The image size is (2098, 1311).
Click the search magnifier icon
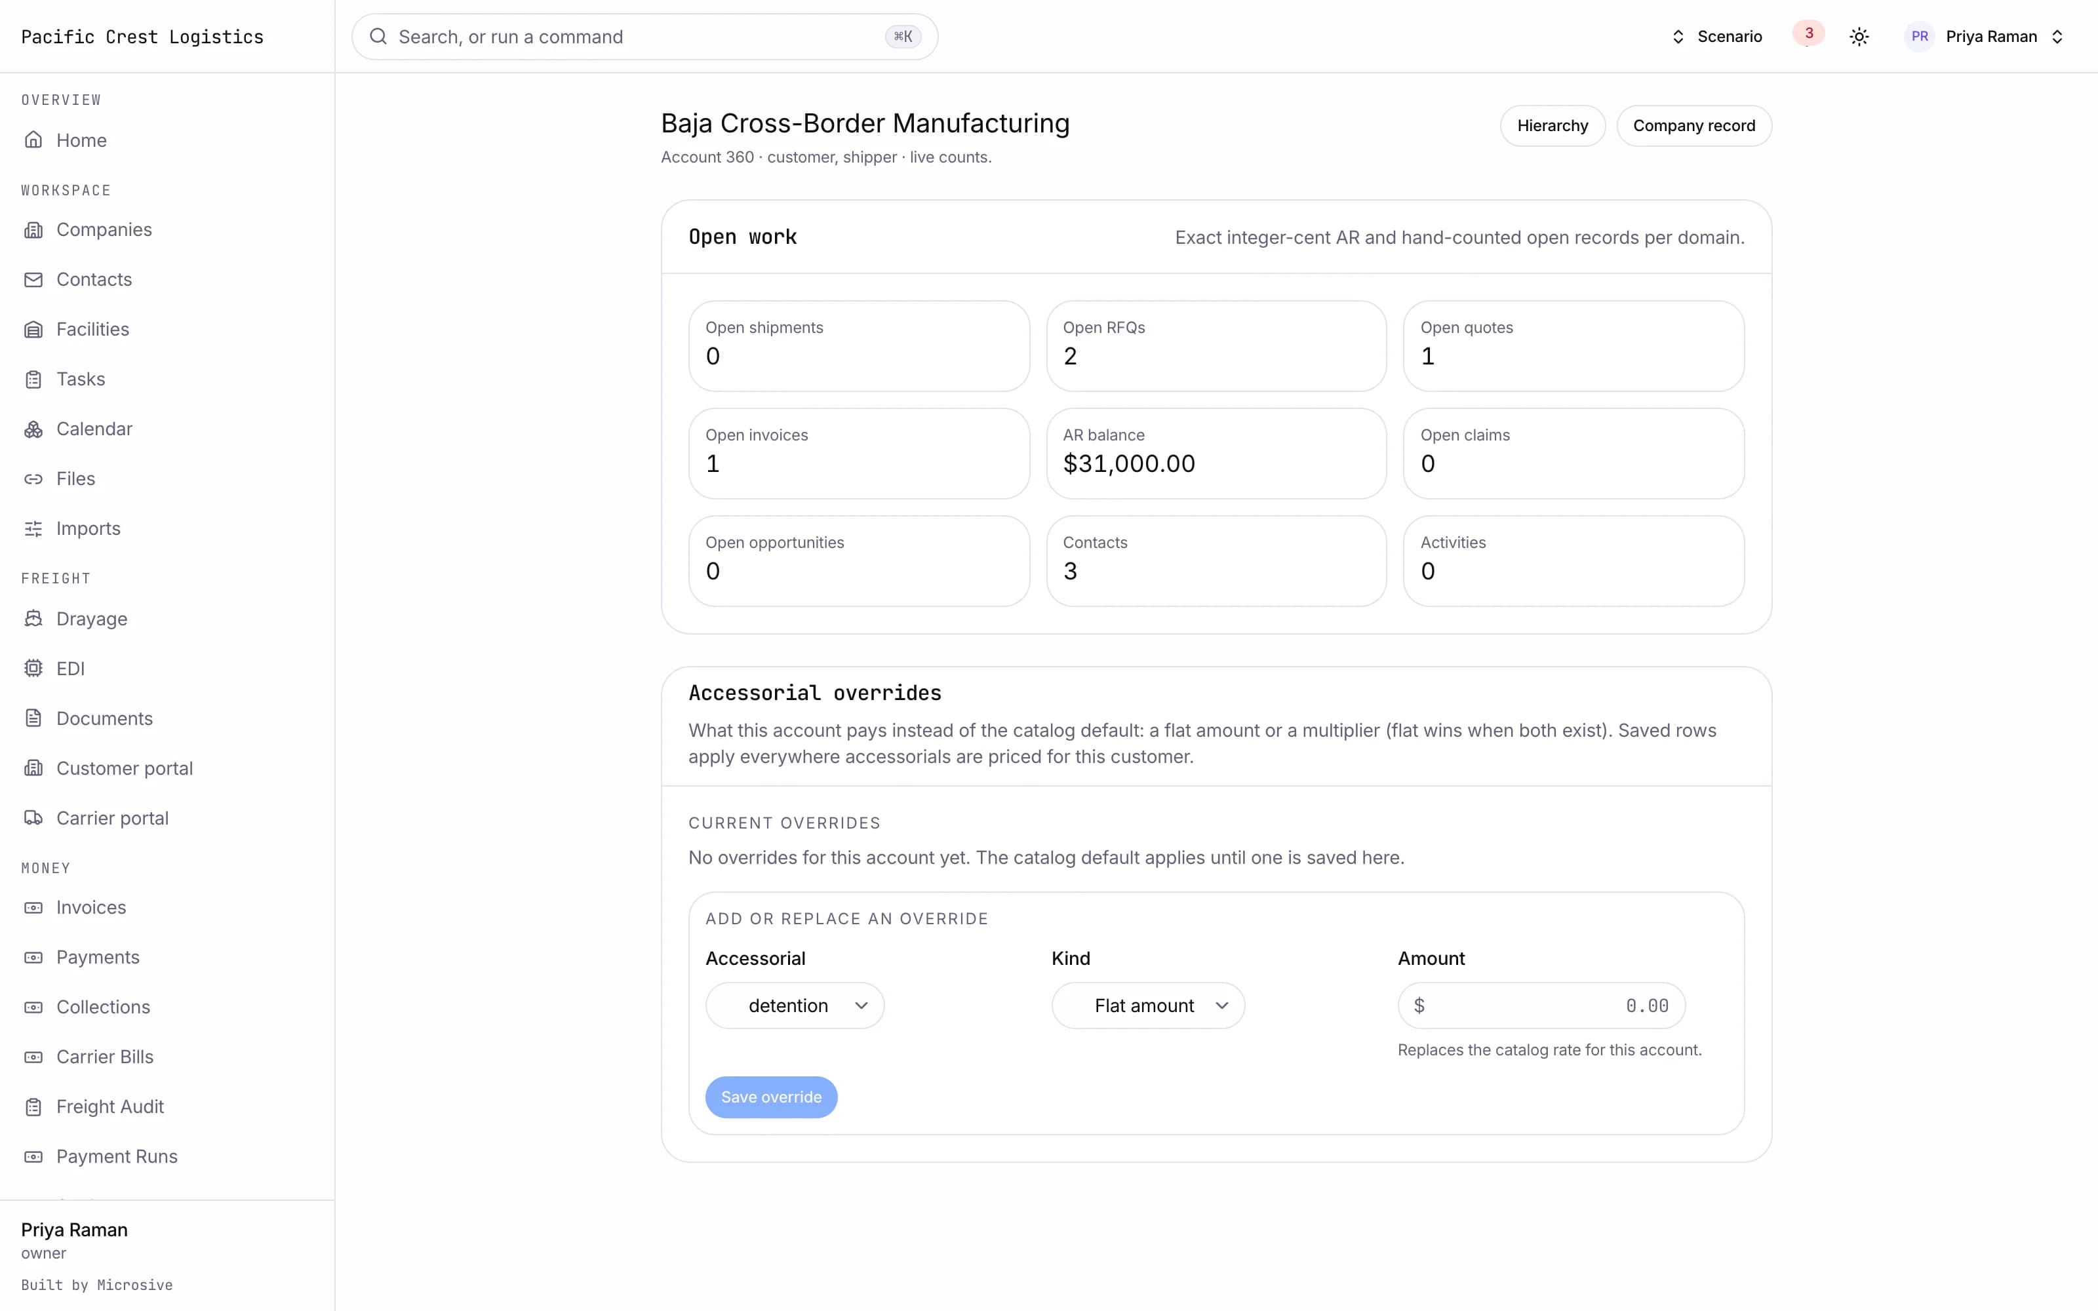378,37
